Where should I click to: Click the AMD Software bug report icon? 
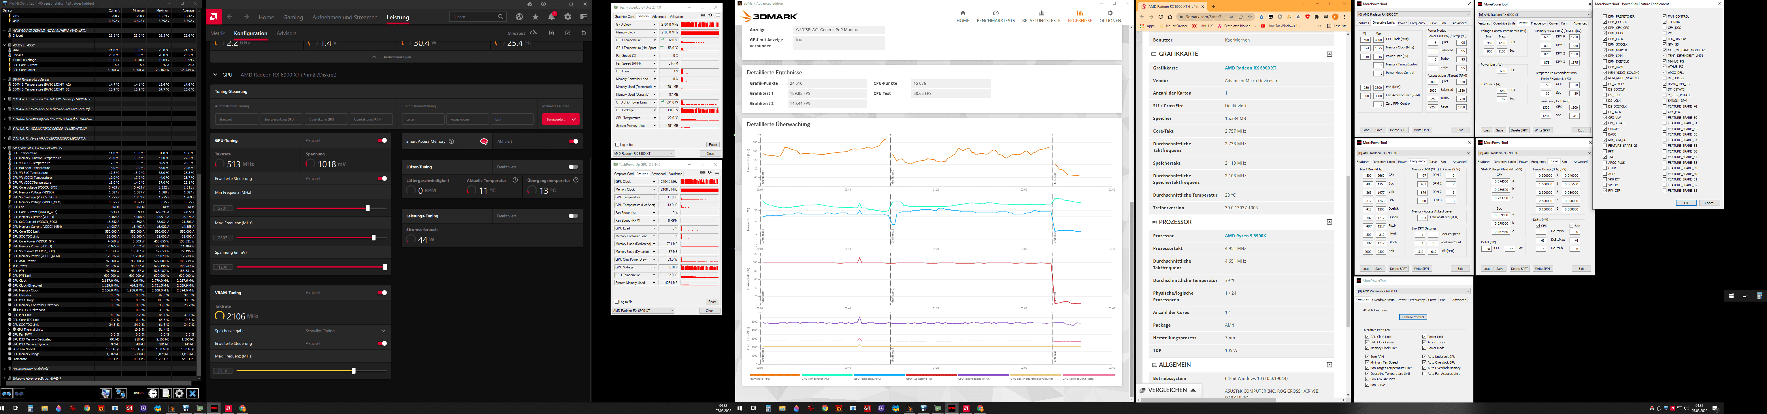tap(529, 4)
